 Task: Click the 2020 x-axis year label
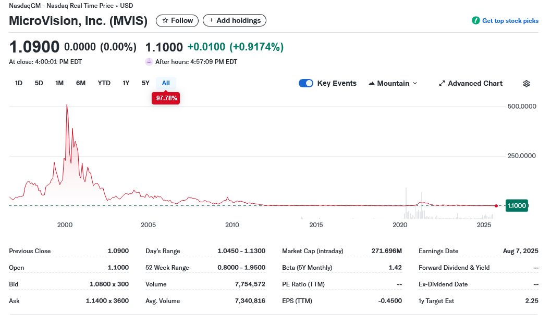(x=400, y=225)
